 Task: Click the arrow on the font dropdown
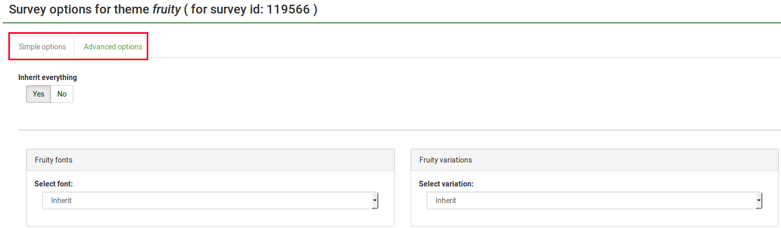click(x=375, y=200)
